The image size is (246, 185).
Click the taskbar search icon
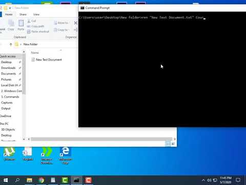[x=17, y=180]
